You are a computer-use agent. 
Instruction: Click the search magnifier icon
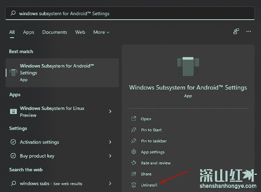[x=13, y=13]
